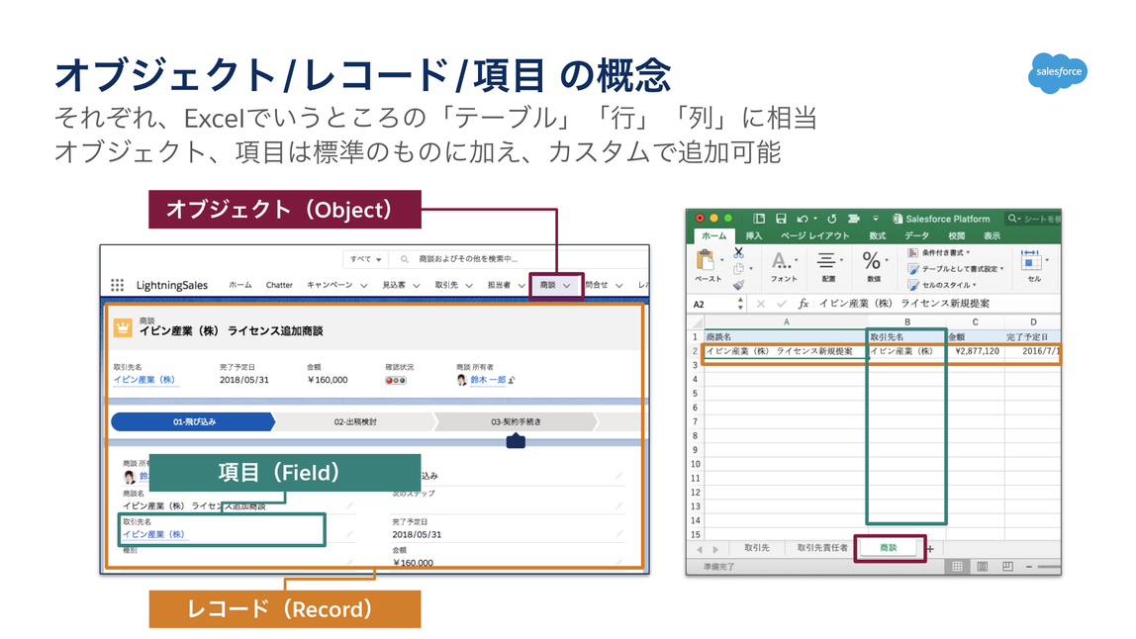
Task: Expand the キャンペーン tab chevron
Action: point(364,286)
